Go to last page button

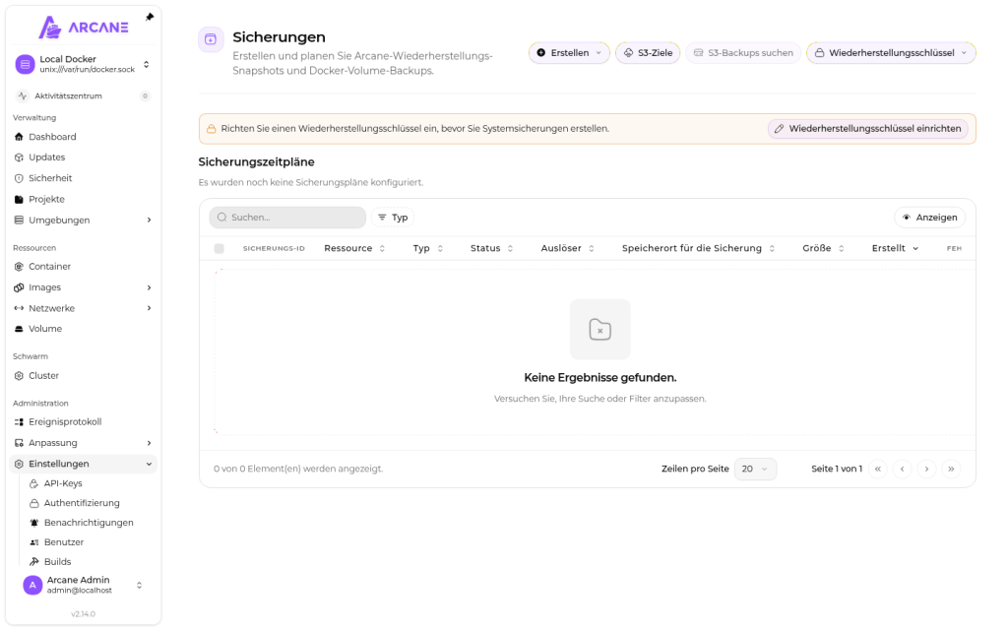coord(951,469)
